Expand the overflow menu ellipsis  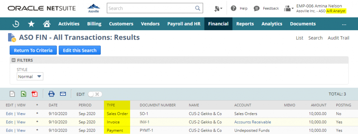(344, 24)
